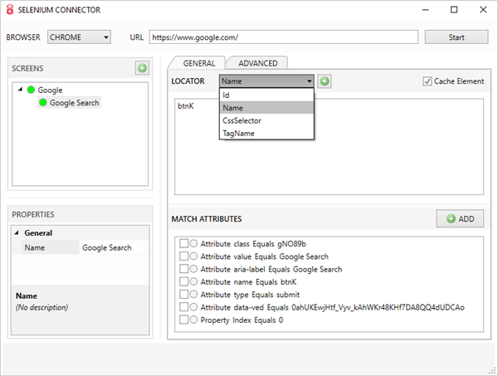Check the Attribute name Equals btnK box
The width and height of the screenshot is (498, 376).
(183, 281)
